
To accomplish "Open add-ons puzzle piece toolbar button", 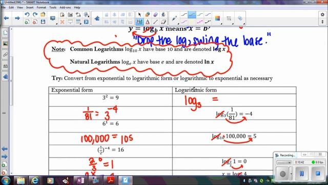I will coord(97,18).
